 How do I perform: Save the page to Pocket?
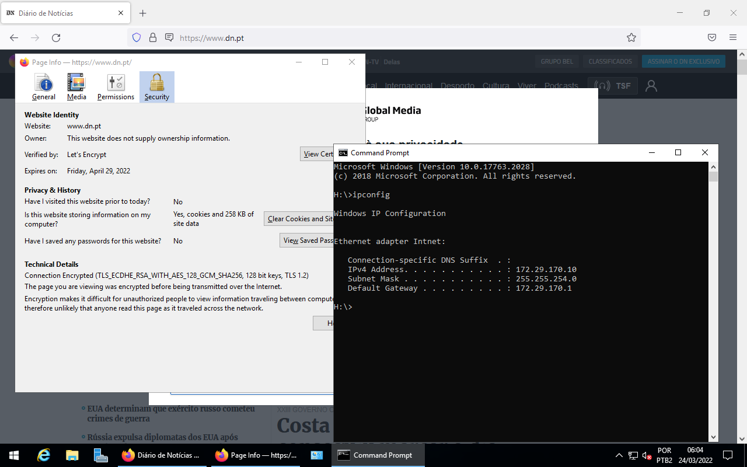tap(712, 37)
